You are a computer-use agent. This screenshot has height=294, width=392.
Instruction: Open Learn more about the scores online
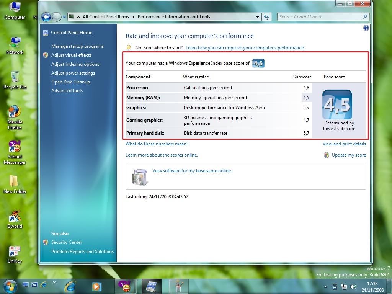pyautogui.click(x=162, y=155)
